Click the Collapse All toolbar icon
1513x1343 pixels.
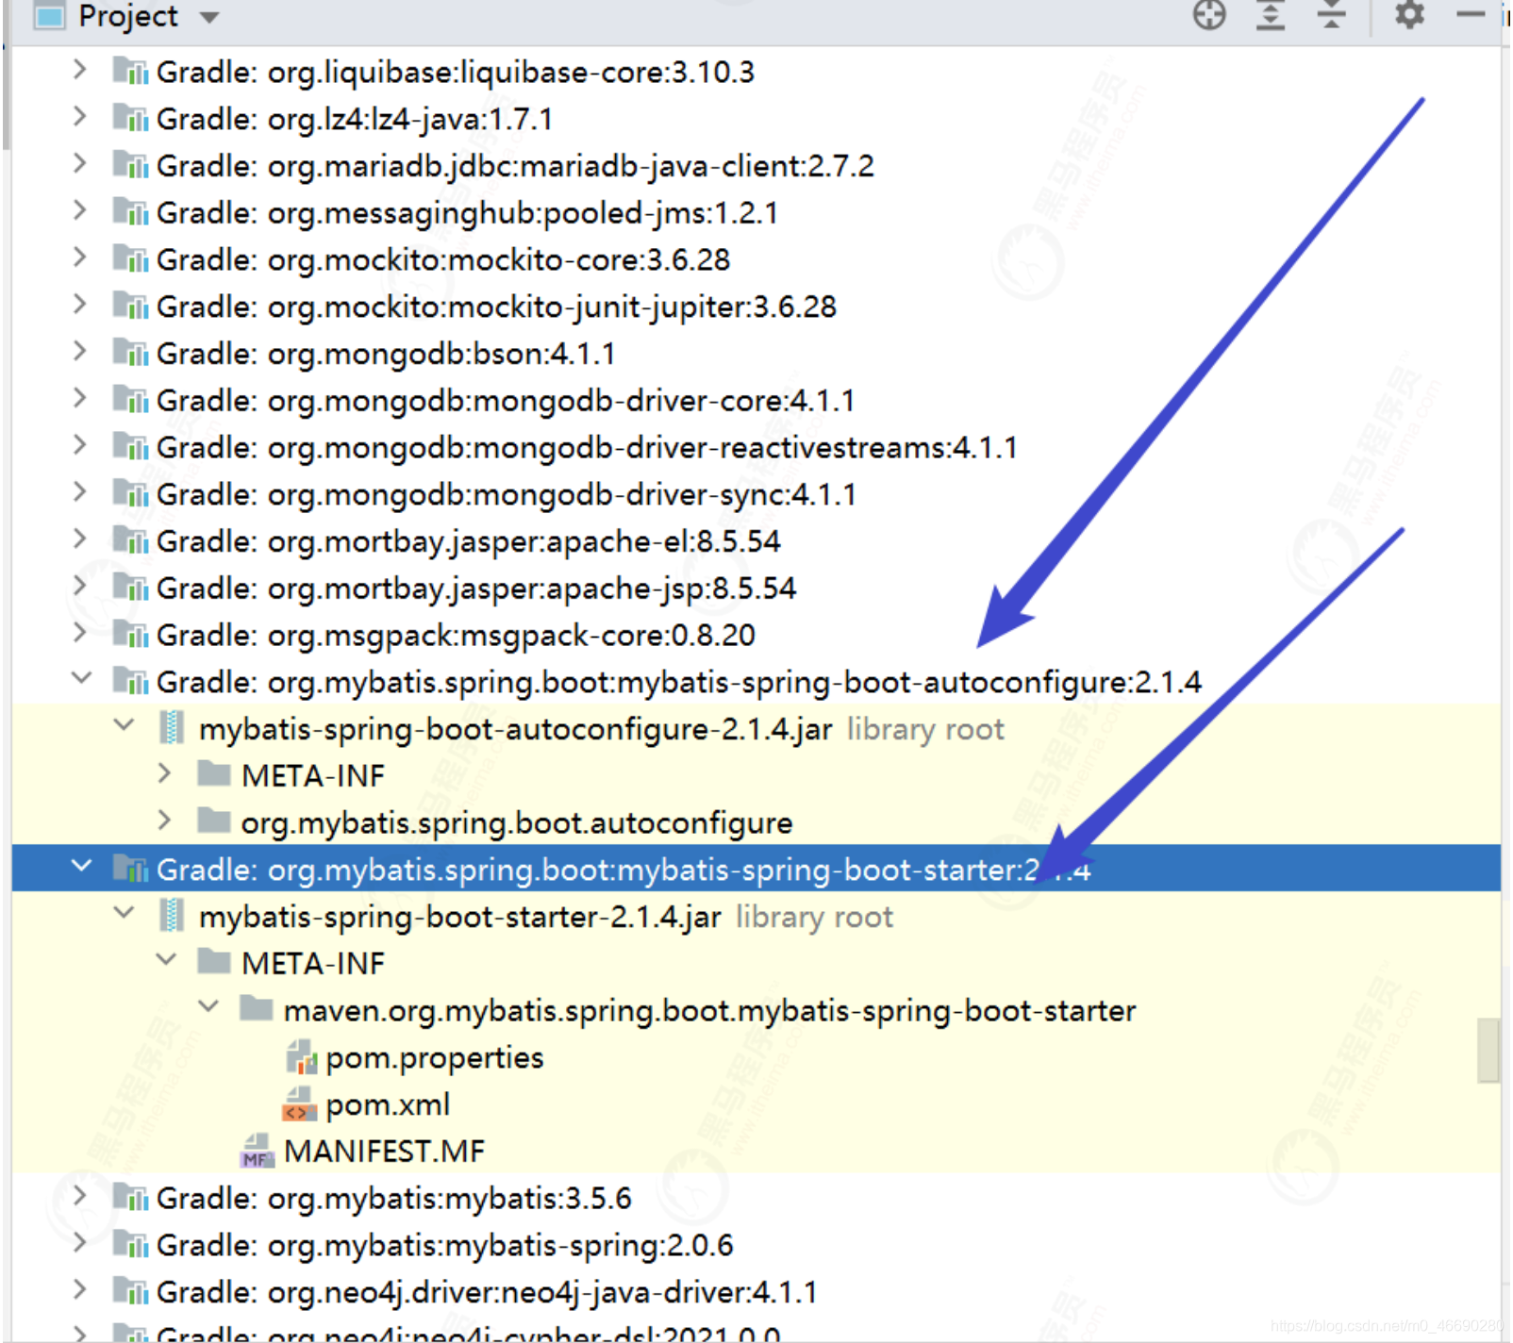[x=1331, y=15]
